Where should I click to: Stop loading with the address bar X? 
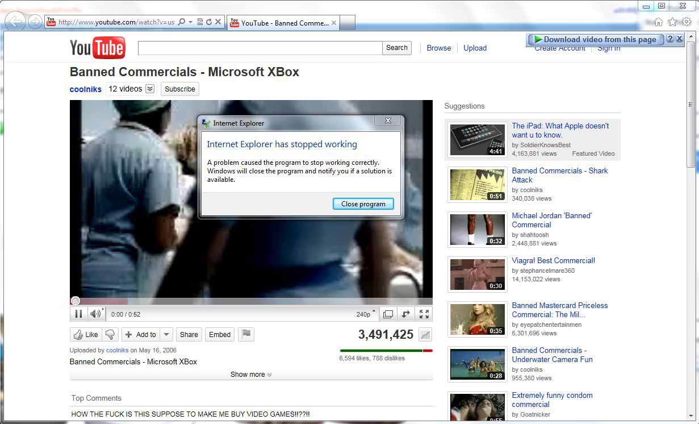[218, 22]
